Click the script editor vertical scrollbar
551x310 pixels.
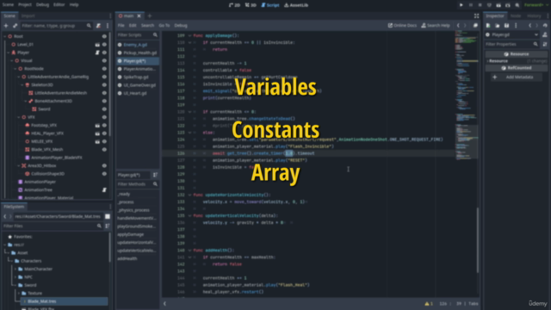(x=478, y=240)
